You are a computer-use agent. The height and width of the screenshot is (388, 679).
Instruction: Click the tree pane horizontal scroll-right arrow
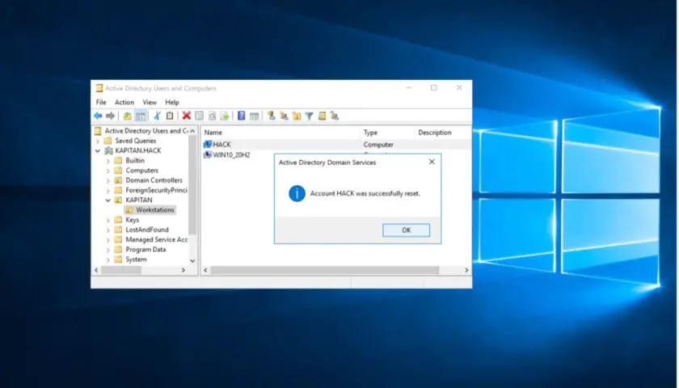click(183, 270)
